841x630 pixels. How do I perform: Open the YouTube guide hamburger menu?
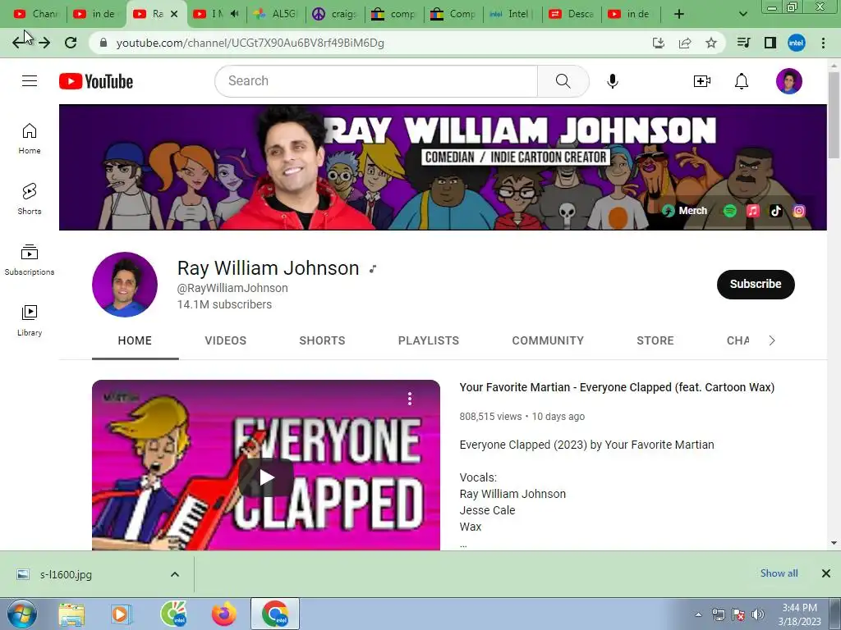coord(30,81)
